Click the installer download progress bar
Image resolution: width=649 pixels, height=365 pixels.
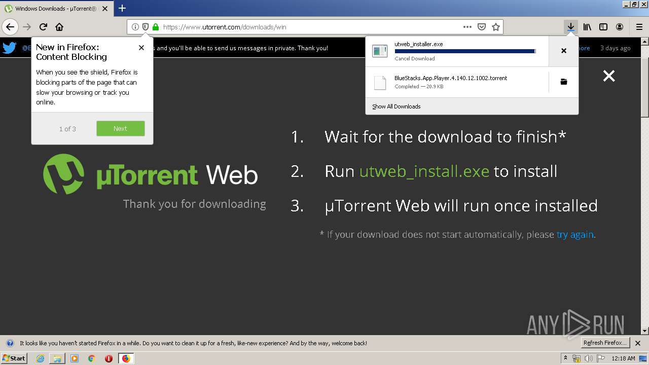point(465,51)
